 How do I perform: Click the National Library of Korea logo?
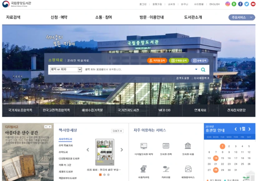[x=17, y=4]
